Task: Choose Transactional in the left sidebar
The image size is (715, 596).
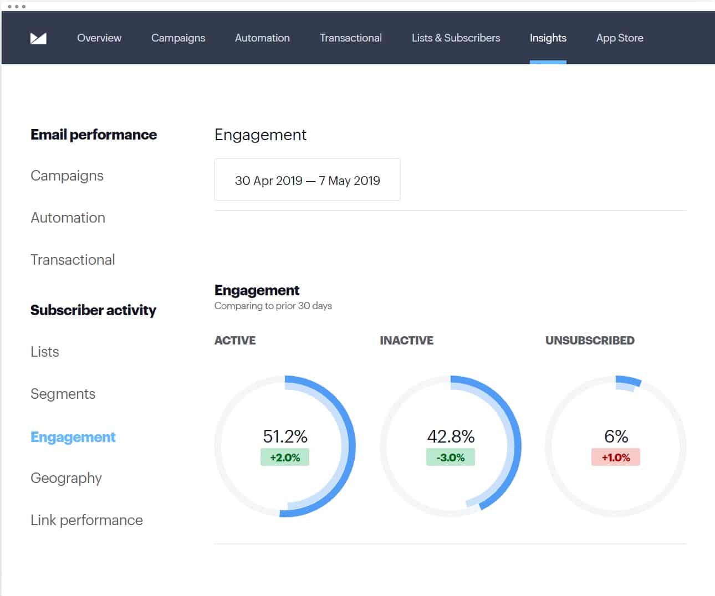Action: 73,260
